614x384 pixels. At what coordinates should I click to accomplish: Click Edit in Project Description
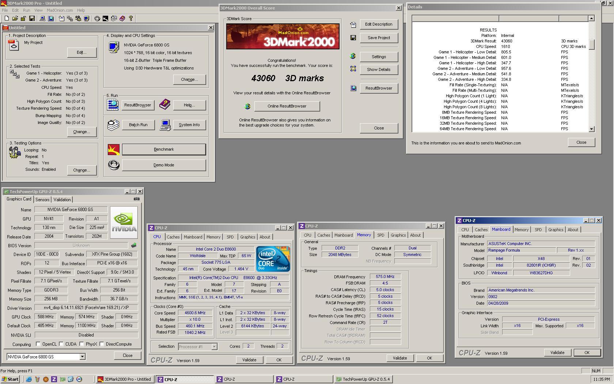click(x=82, y=52)
